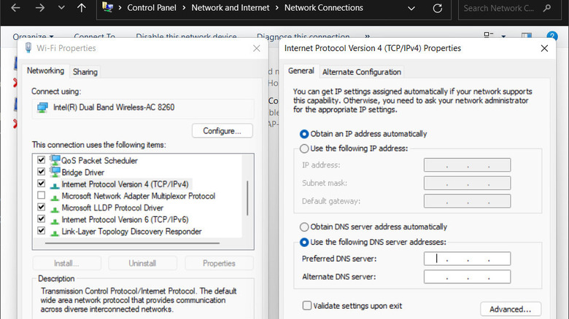The height and width of the screenshot is (319, 569).
Task: Go up one folder level
Action: 81,8
